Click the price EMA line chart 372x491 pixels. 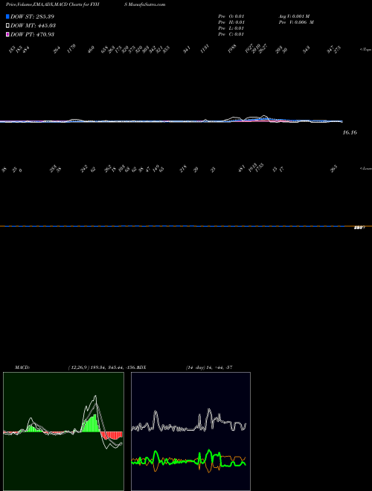pyautogui.click(x=171, y=121)
